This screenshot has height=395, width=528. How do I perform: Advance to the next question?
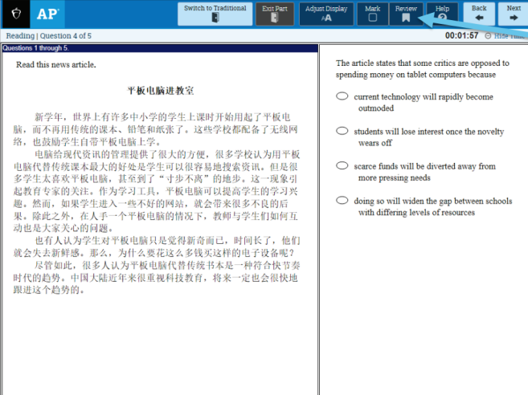(513, 14)
